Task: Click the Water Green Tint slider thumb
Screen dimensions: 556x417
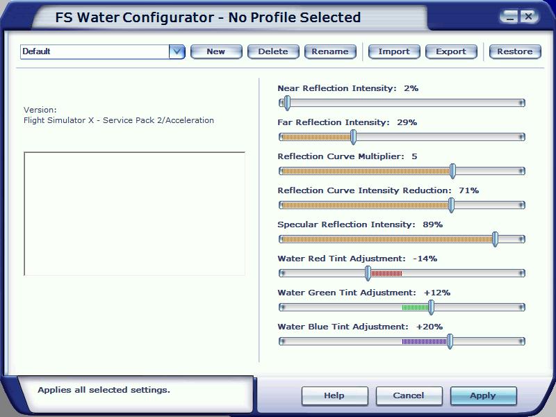Action: (x=432, y=307)
